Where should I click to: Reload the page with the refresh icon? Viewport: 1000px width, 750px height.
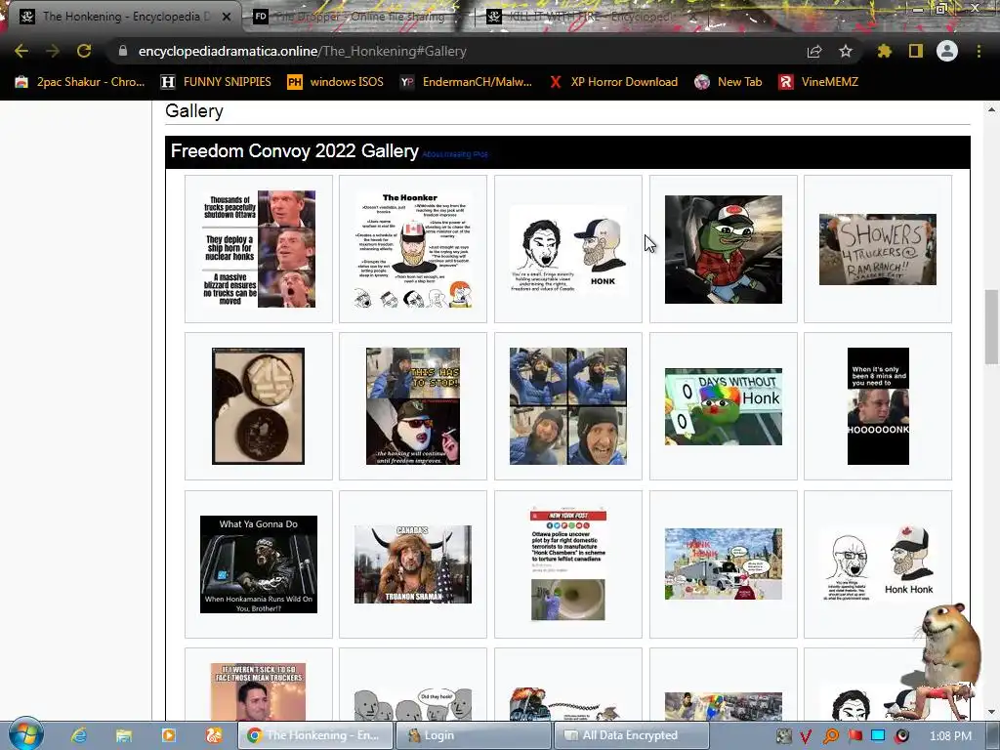click(84, 51)
